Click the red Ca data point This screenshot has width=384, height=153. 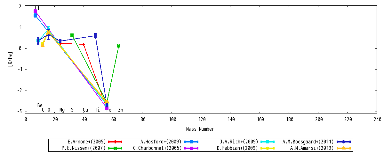(x=84, y=44)
